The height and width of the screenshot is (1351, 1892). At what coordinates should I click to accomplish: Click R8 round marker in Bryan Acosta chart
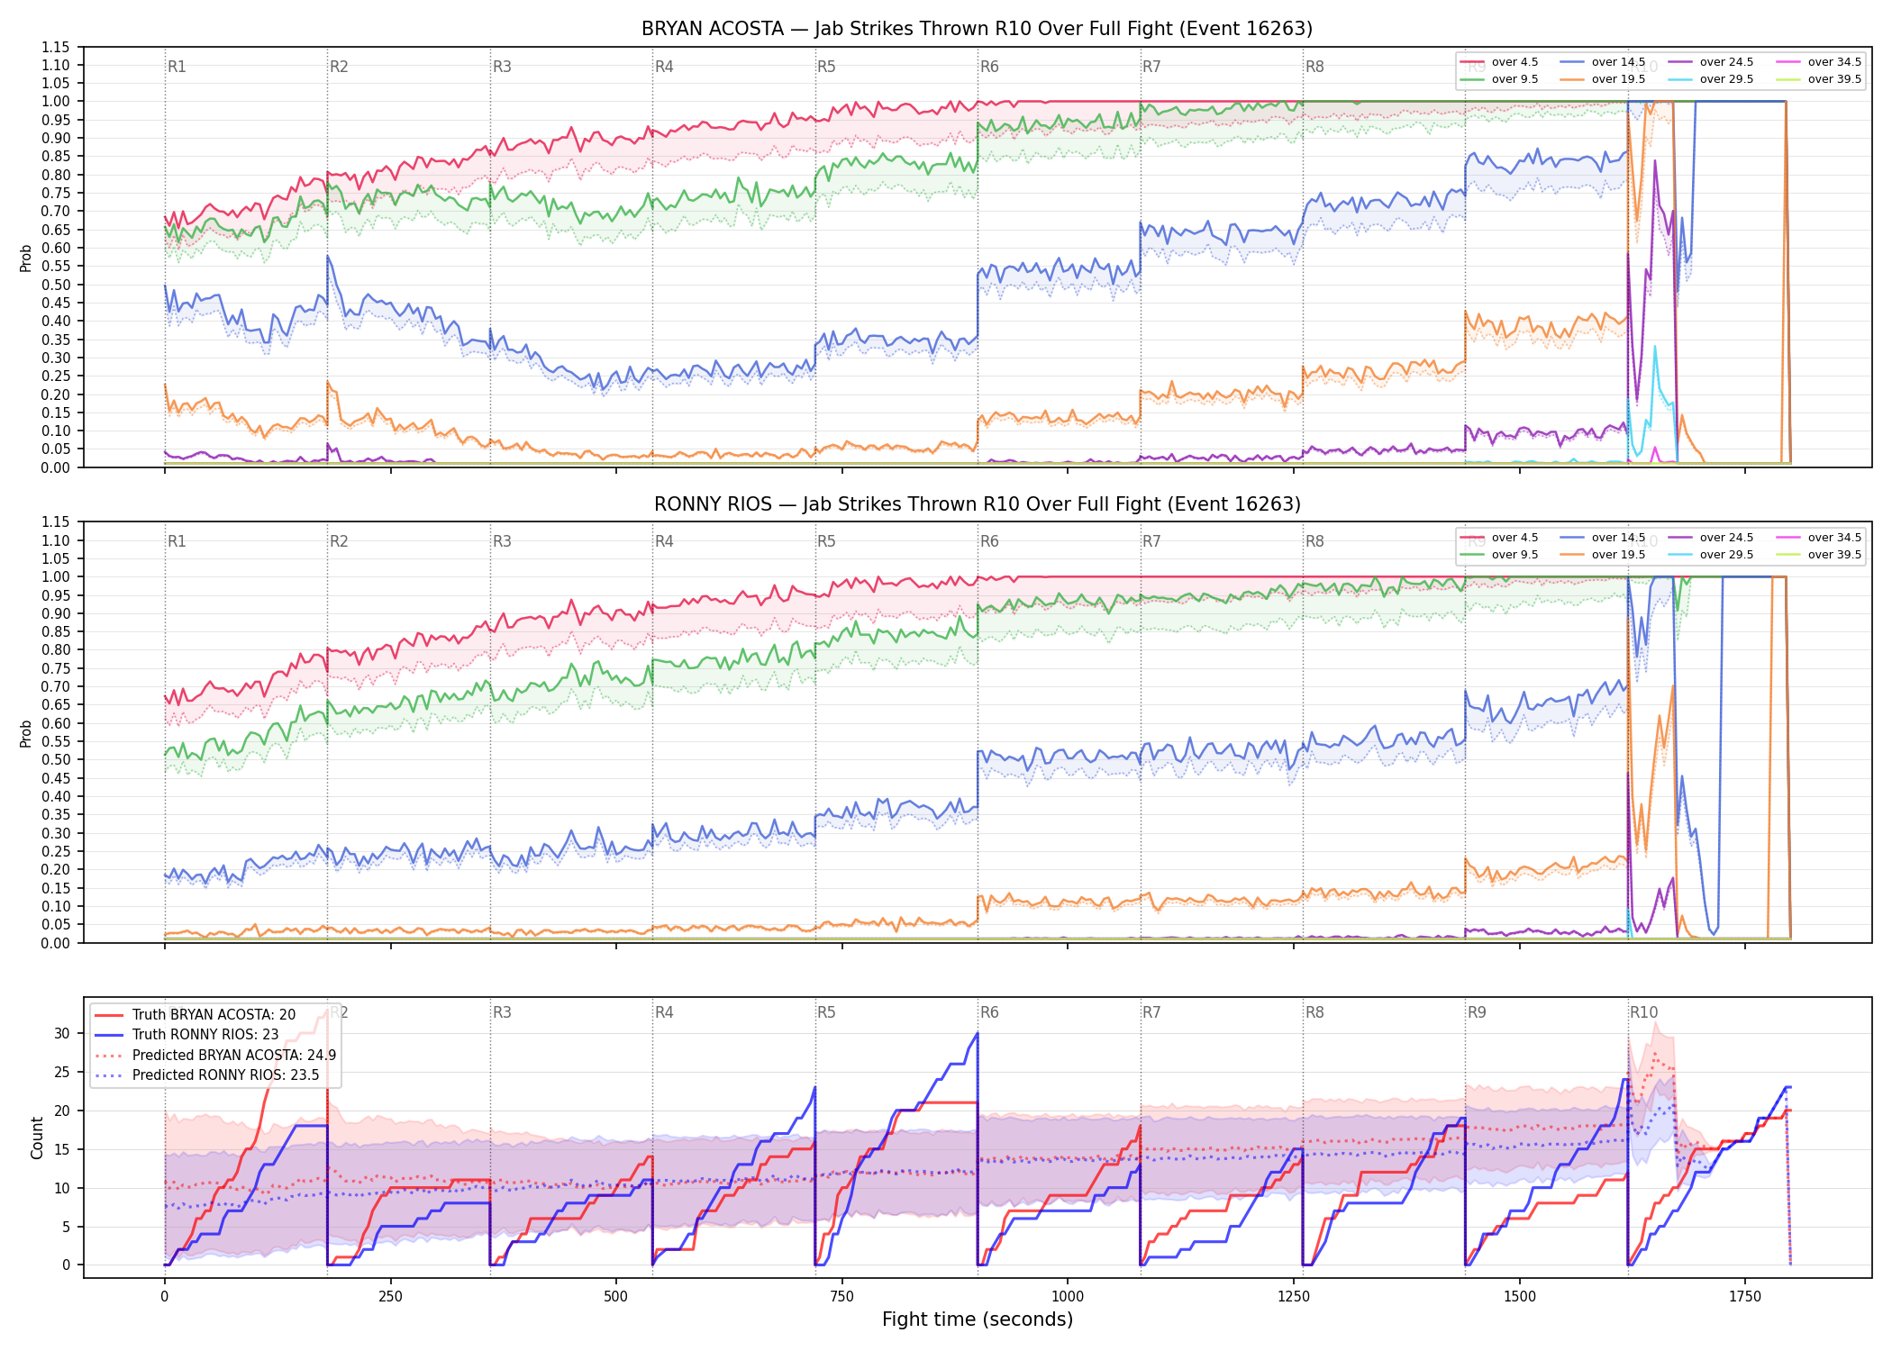(x=1314, y=67)
